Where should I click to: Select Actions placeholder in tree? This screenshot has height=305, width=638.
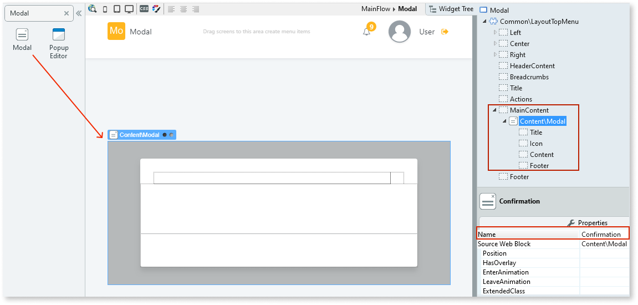[x=521, y=99]
